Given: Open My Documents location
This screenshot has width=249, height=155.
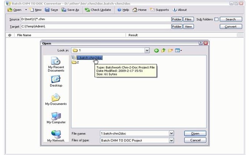Looking at the screenshot, I should pos(56,100).
